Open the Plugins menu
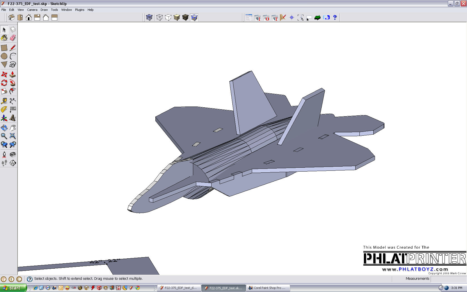This screenshot has height=292, width=467. point(80,10)
